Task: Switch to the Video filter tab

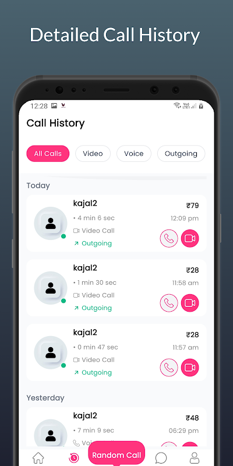Action: (x=93, y=154)
